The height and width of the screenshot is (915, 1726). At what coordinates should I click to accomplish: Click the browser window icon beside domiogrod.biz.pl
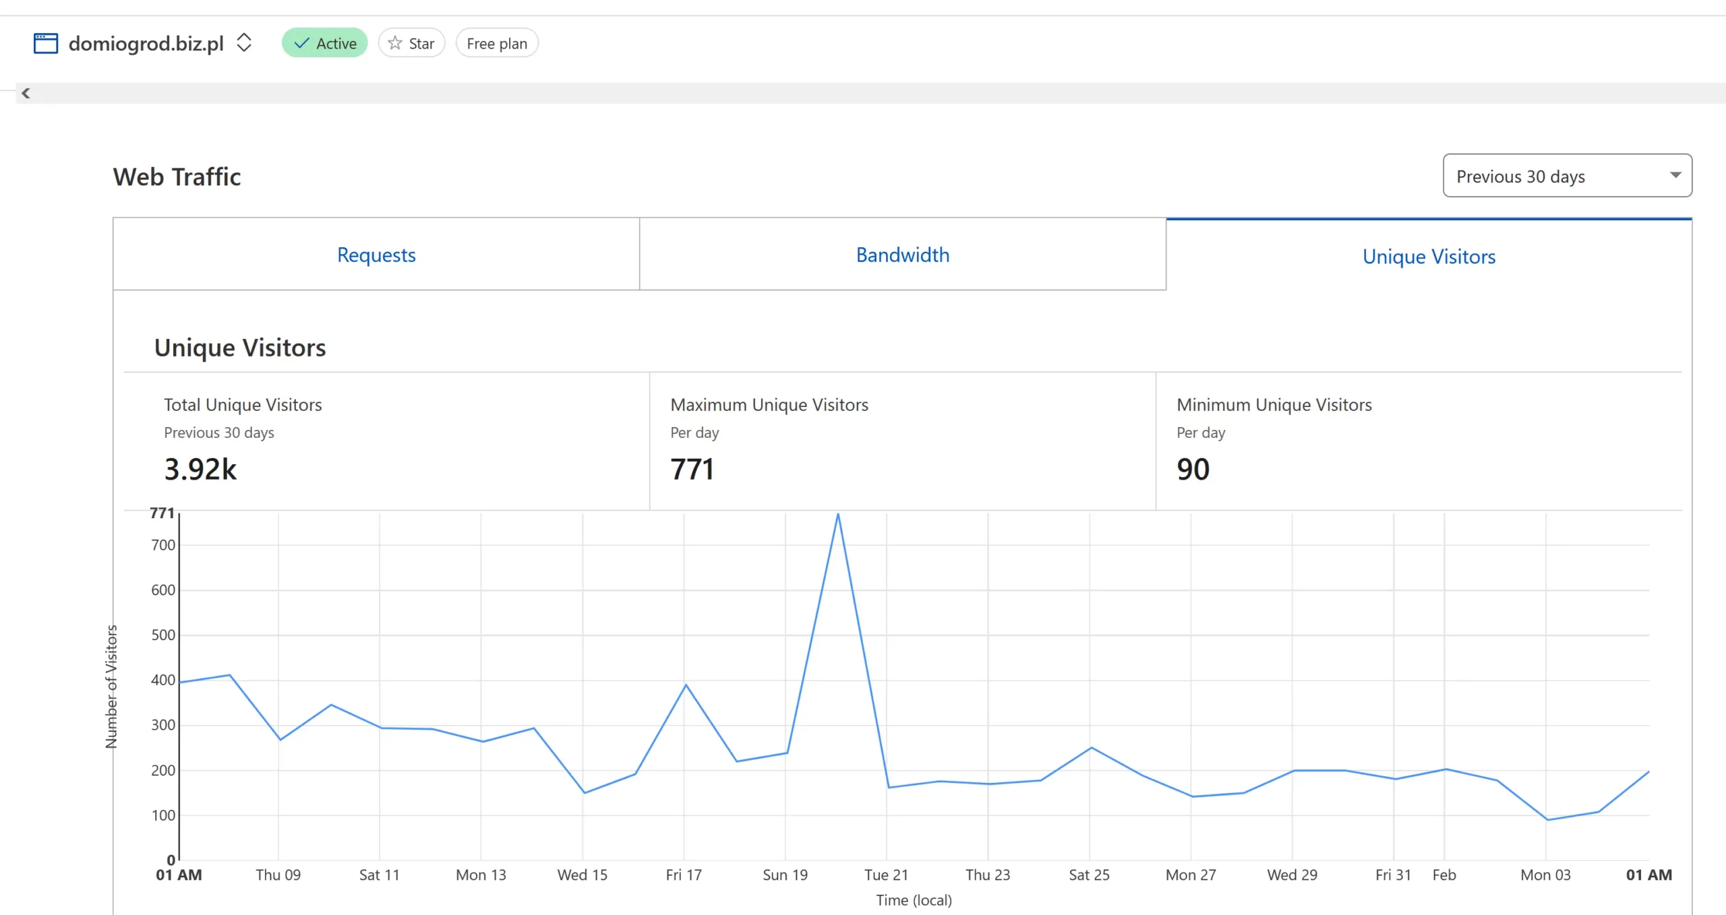(46, 43)
